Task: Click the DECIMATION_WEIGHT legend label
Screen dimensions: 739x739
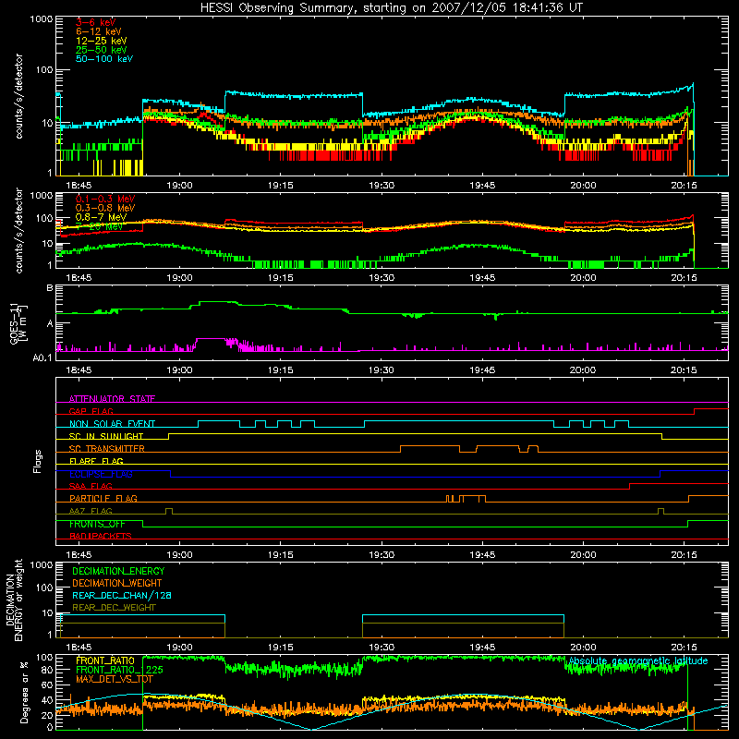Action: [117, 584]
